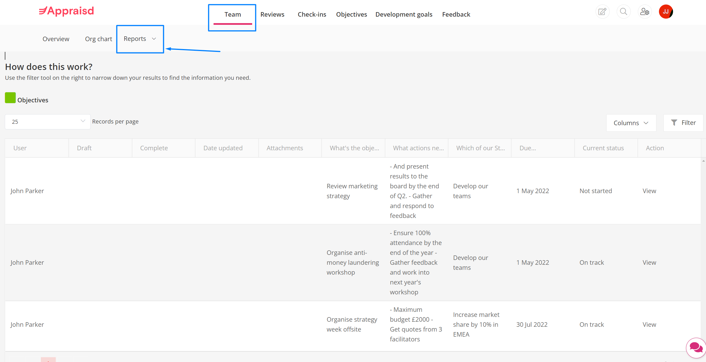Open the edit pencil icon in header
The height and width of the screenshot is (362, 706).
coord(602,12)
